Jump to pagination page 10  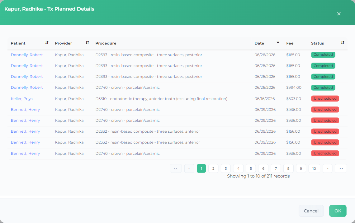point(314,168)
